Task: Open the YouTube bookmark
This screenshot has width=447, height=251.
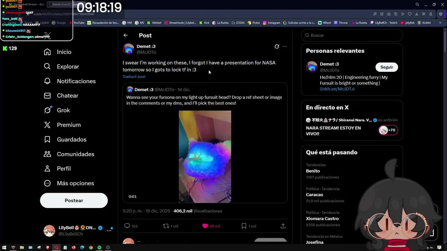Action: click(77, 23)
